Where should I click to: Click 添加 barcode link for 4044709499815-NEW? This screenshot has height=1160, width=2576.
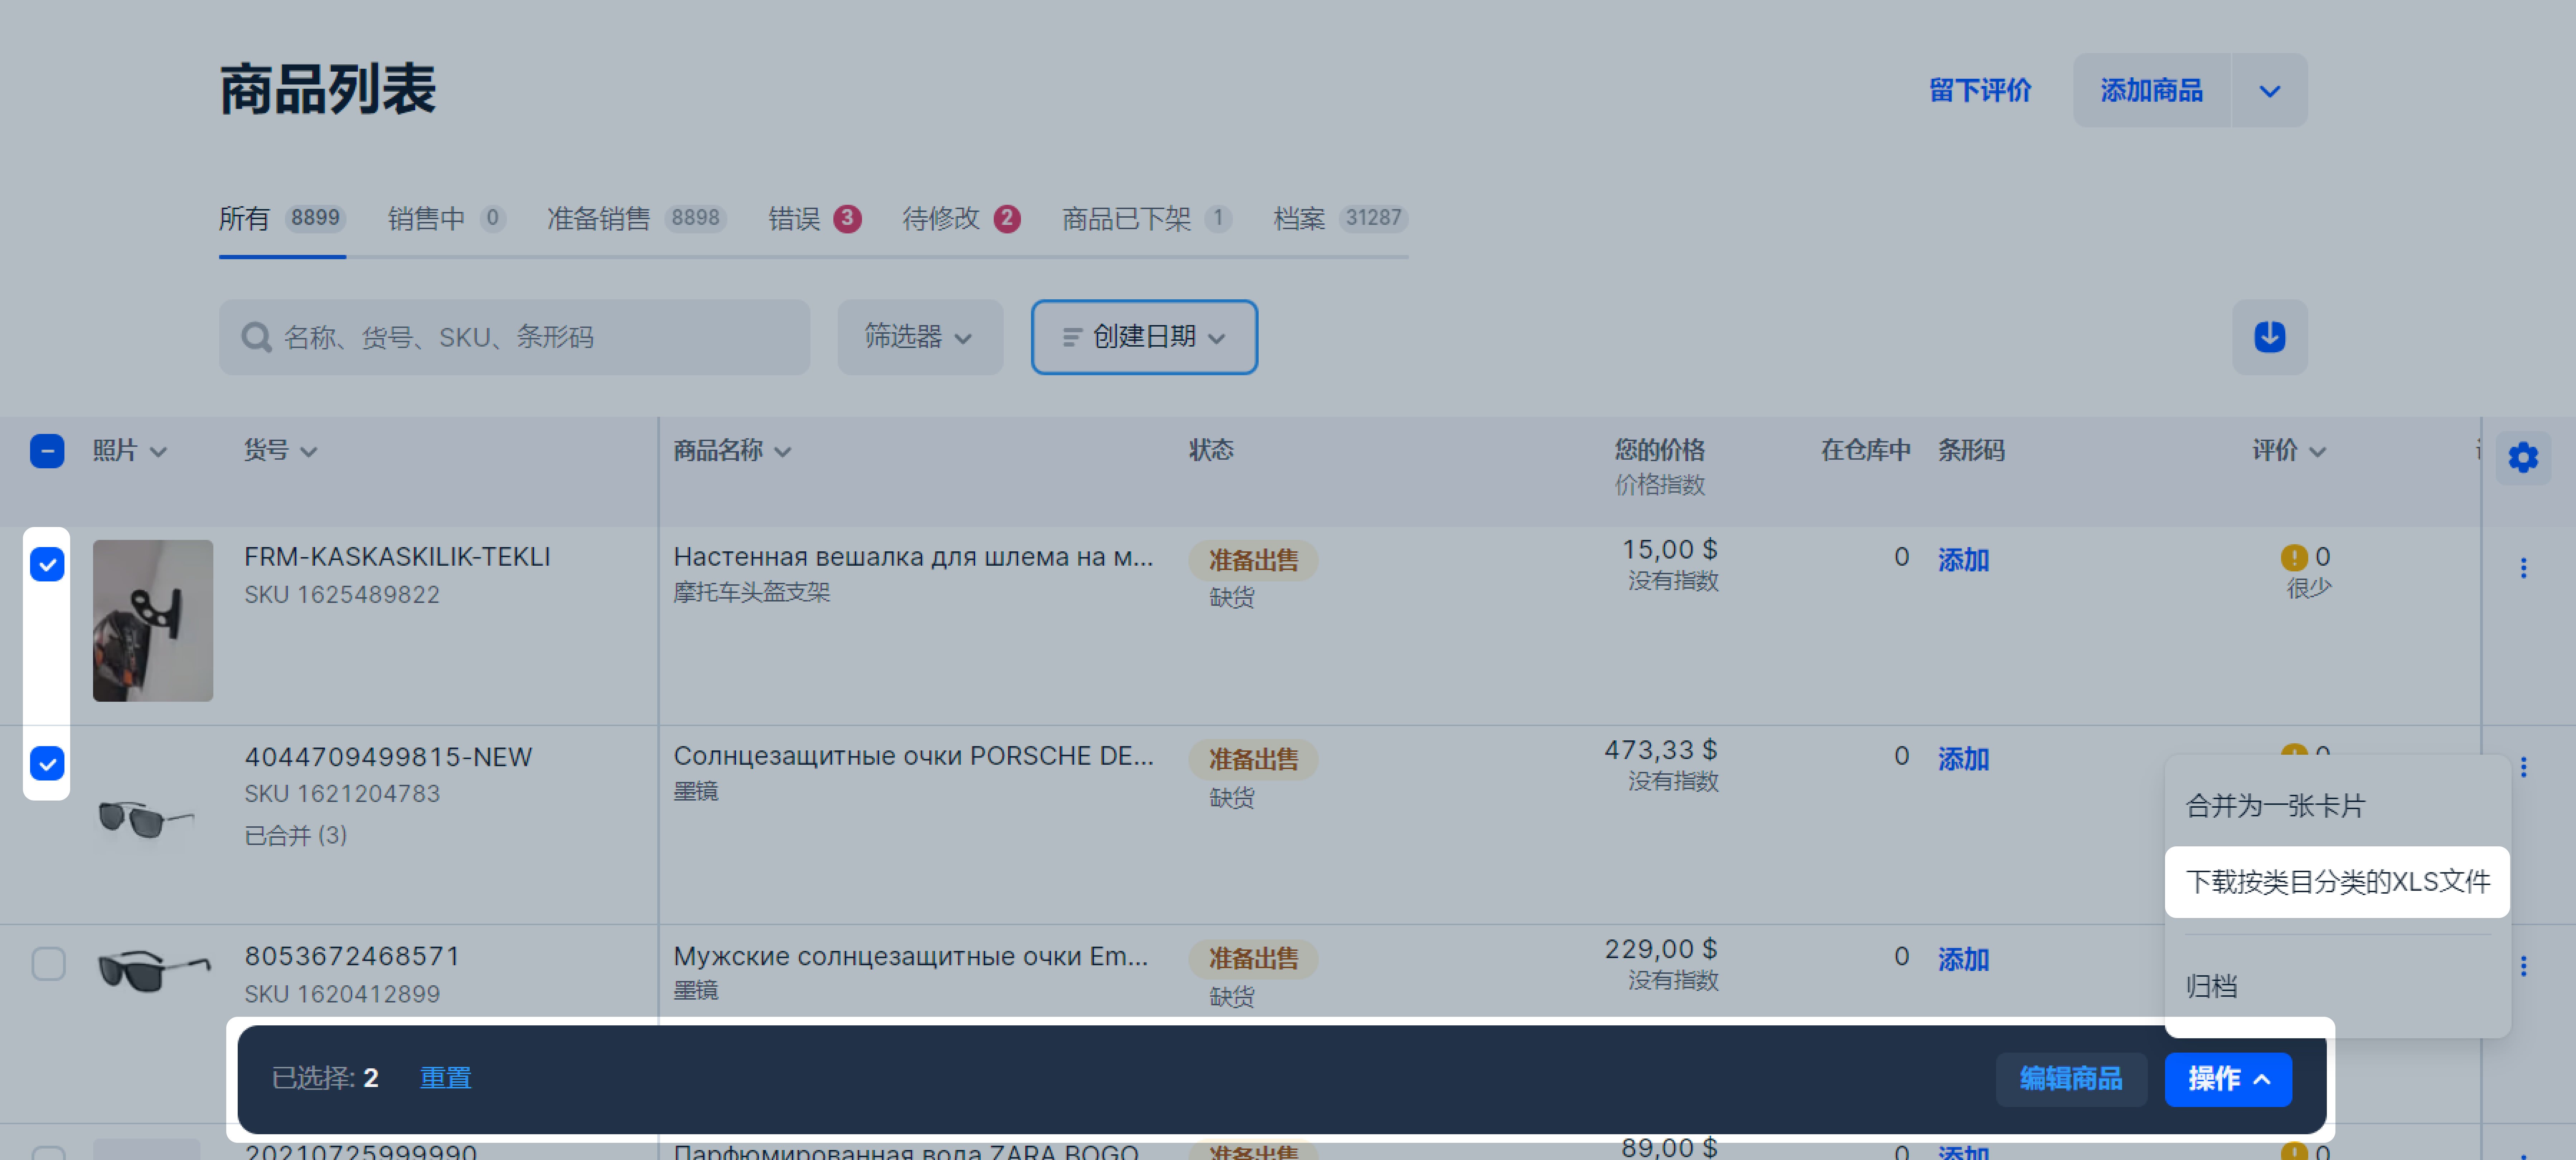1963,759
